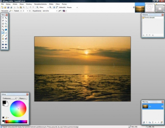Open the Podstawowy color selector dropdown
The height and width of the screenshot is (128, 165).
pos(10,98)
